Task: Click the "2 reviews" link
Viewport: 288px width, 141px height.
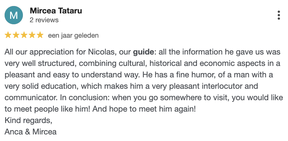Action: (x=44, y=20)
